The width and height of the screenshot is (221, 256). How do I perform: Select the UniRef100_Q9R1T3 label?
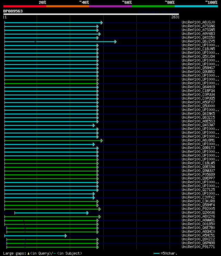click(198, 148)
